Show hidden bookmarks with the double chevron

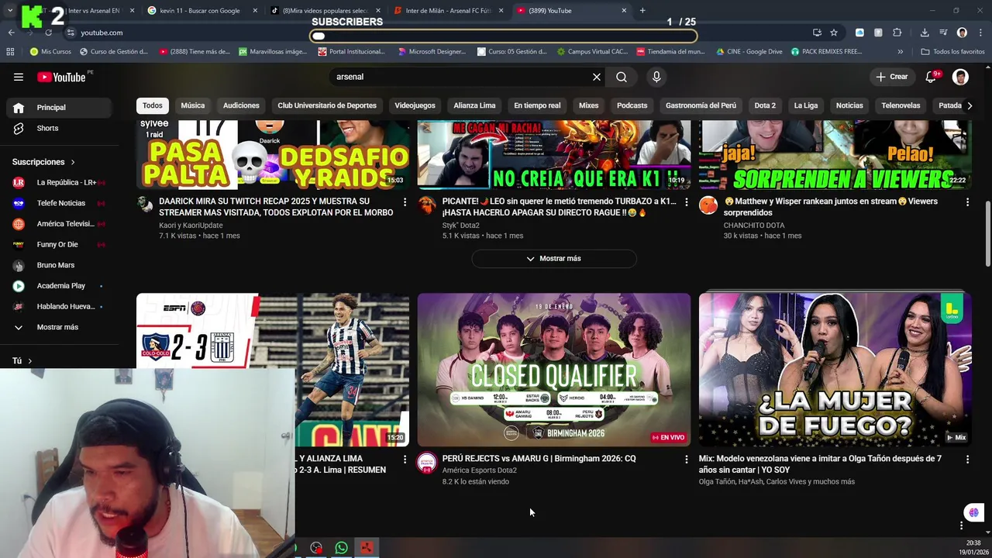(x=900, y=52)
